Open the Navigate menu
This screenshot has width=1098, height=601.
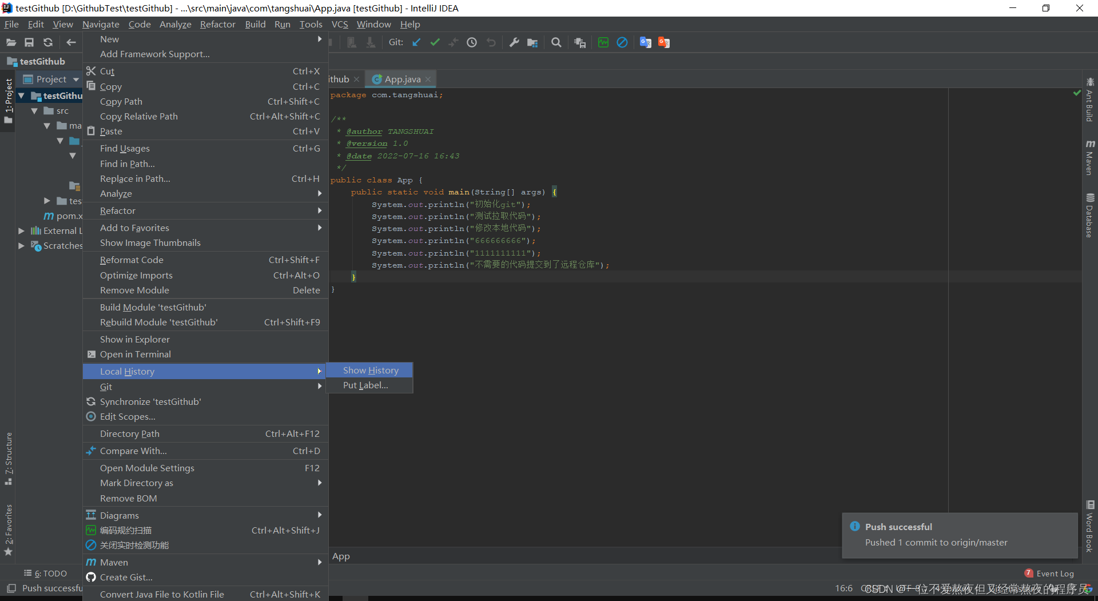[x=101, y=24]
